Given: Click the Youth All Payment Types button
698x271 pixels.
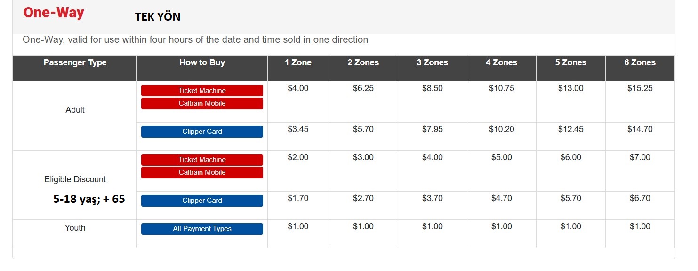Looking at the screenshot, I should [202, 229].
